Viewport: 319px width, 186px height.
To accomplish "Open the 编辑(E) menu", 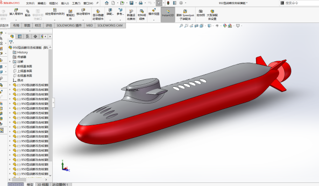I will 41,3.
